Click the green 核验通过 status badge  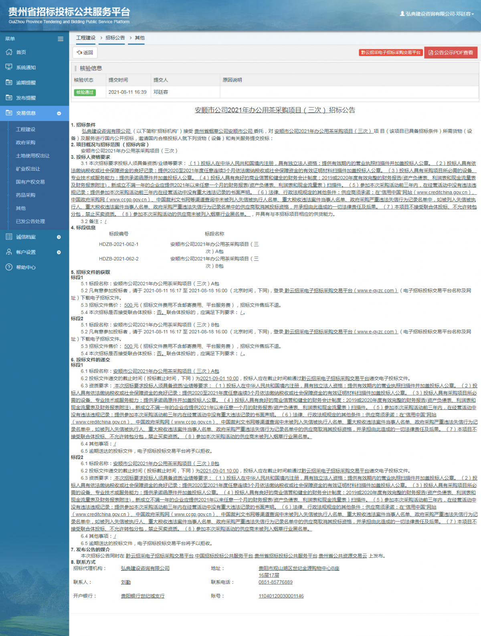click(x=84, y=92)
